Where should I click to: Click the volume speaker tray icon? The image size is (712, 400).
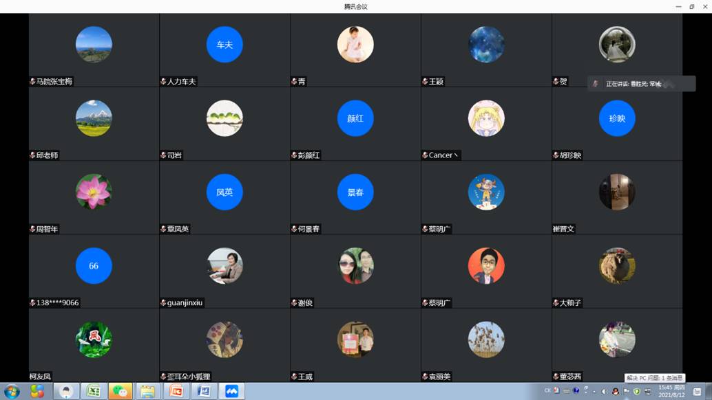[604, 391]
